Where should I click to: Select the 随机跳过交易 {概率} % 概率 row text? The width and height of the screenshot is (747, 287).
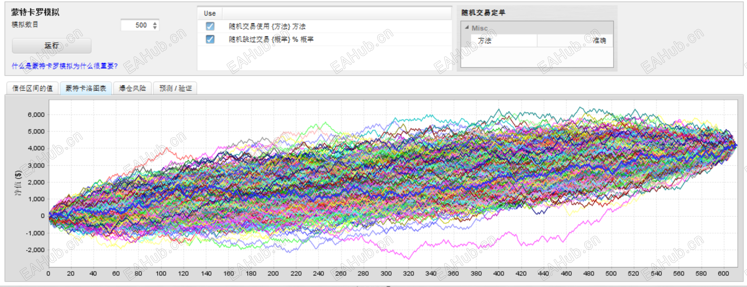coord(271,39)
